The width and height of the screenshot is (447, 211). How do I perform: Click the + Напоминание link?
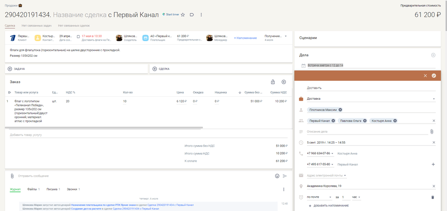tap(245, 38)
